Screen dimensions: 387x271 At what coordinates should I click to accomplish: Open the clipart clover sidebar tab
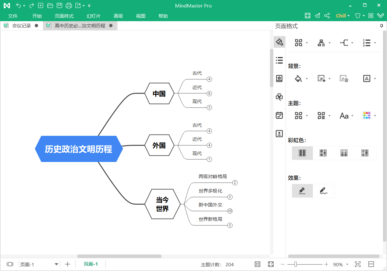point(279,97)
